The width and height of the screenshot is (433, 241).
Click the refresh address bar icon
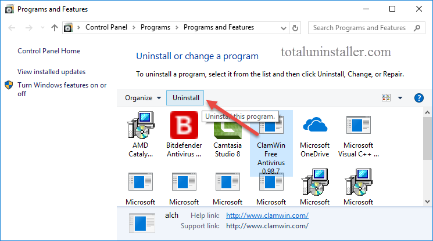tap(295, 28)
